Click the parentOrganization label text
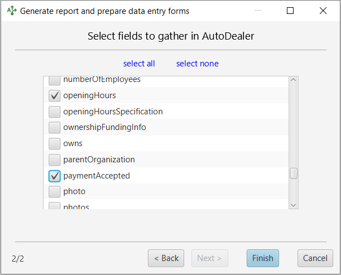341x275 pixels. click(99, 160)
